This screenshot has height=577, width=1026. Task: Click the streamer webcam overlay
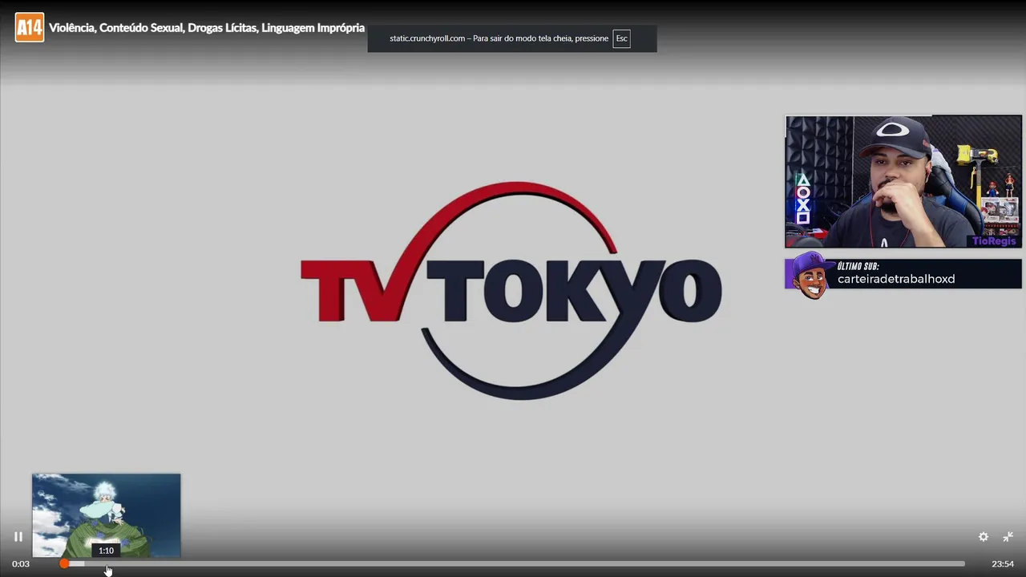[x=903, y=182]
